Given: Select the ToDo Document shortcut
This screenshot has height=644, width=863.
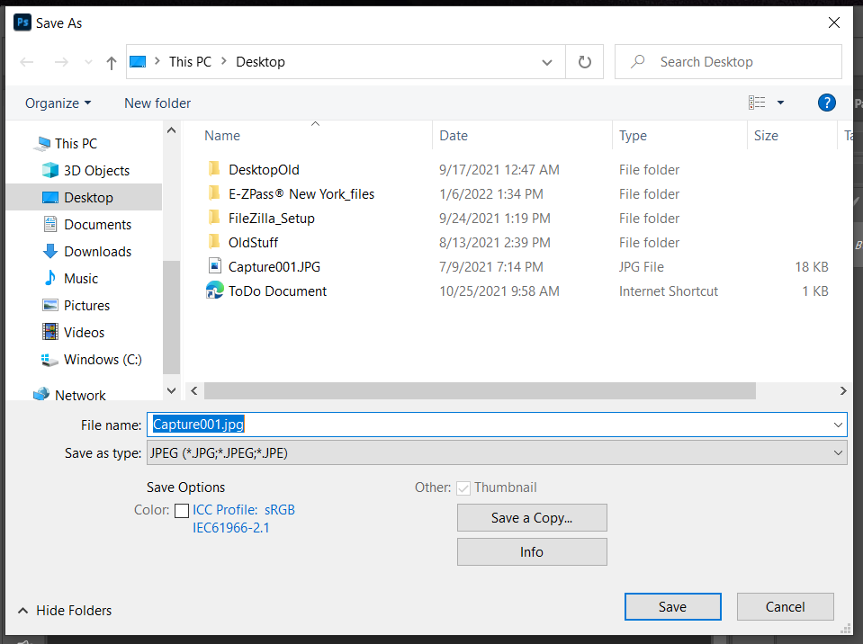Looking at the screenshot, I should click(x=277, y=291).
